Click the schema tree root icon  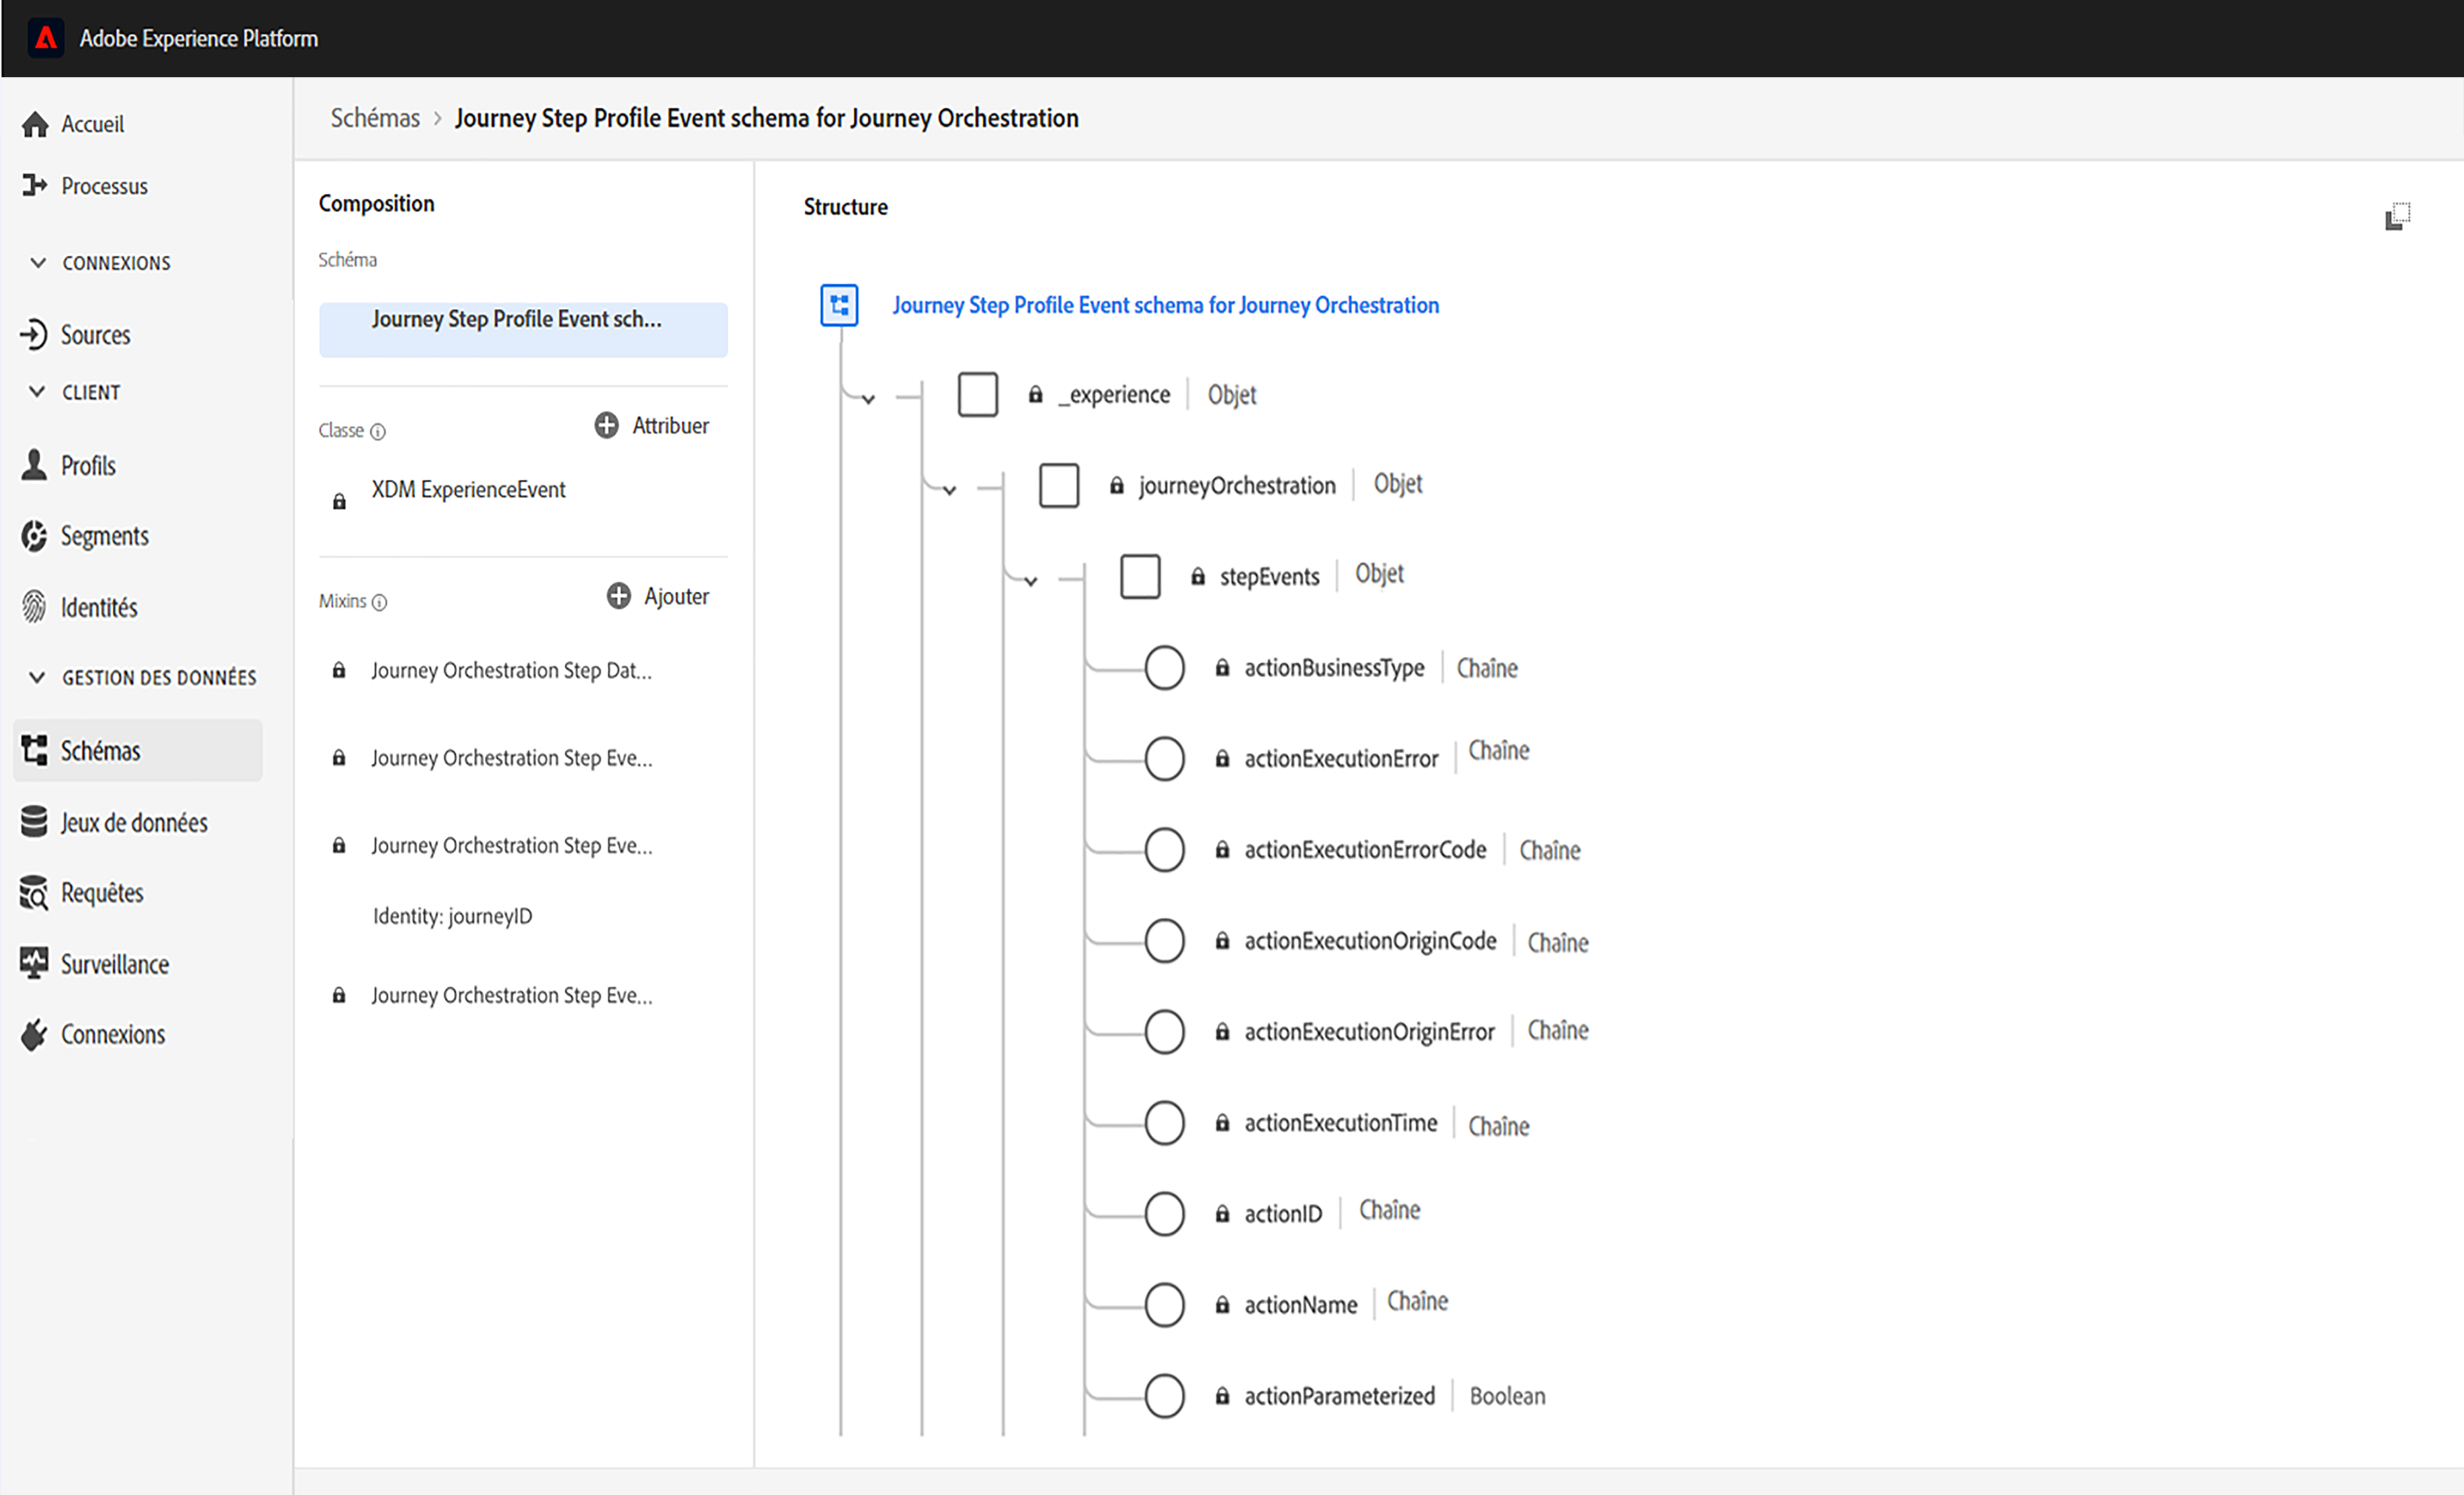pos(839,305)
